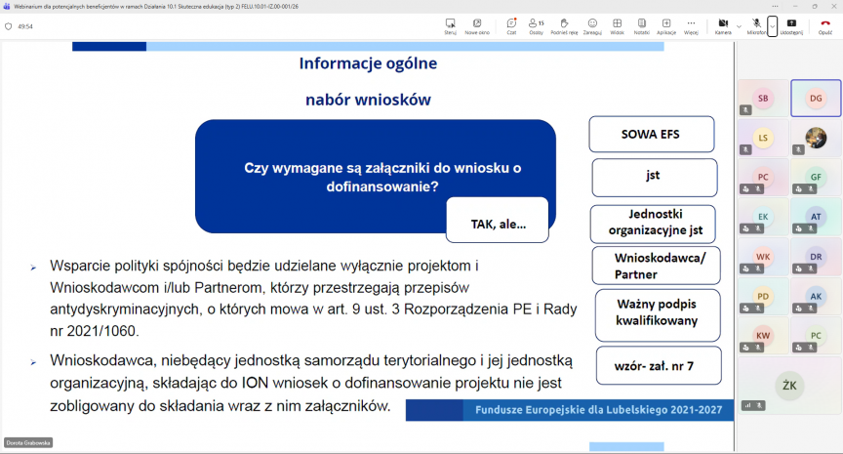Toggle the Kamera on or off
Viewport: 843px width, 454px height.
[x=722, y=24]
